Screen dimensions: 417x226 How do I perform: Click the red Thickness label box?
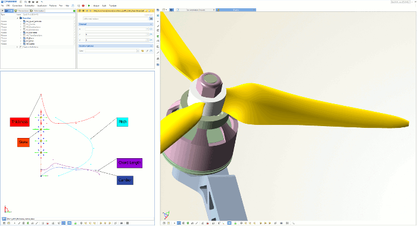pos(20,122)
